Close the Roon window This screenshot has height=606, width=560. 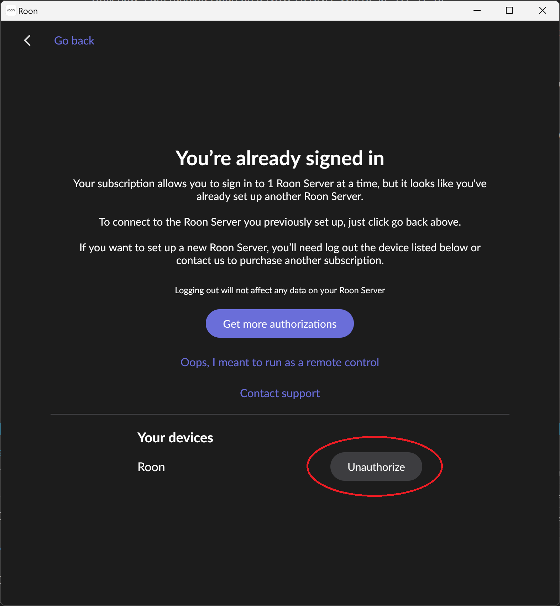click(x=543, y=11)
